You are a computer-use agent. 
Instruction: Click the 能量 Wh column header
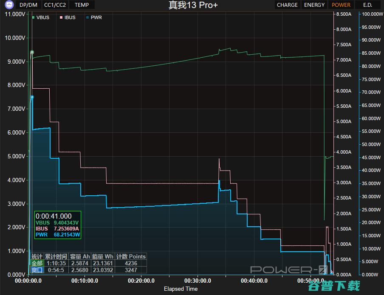pyautogui.click(x=103, y=256)
